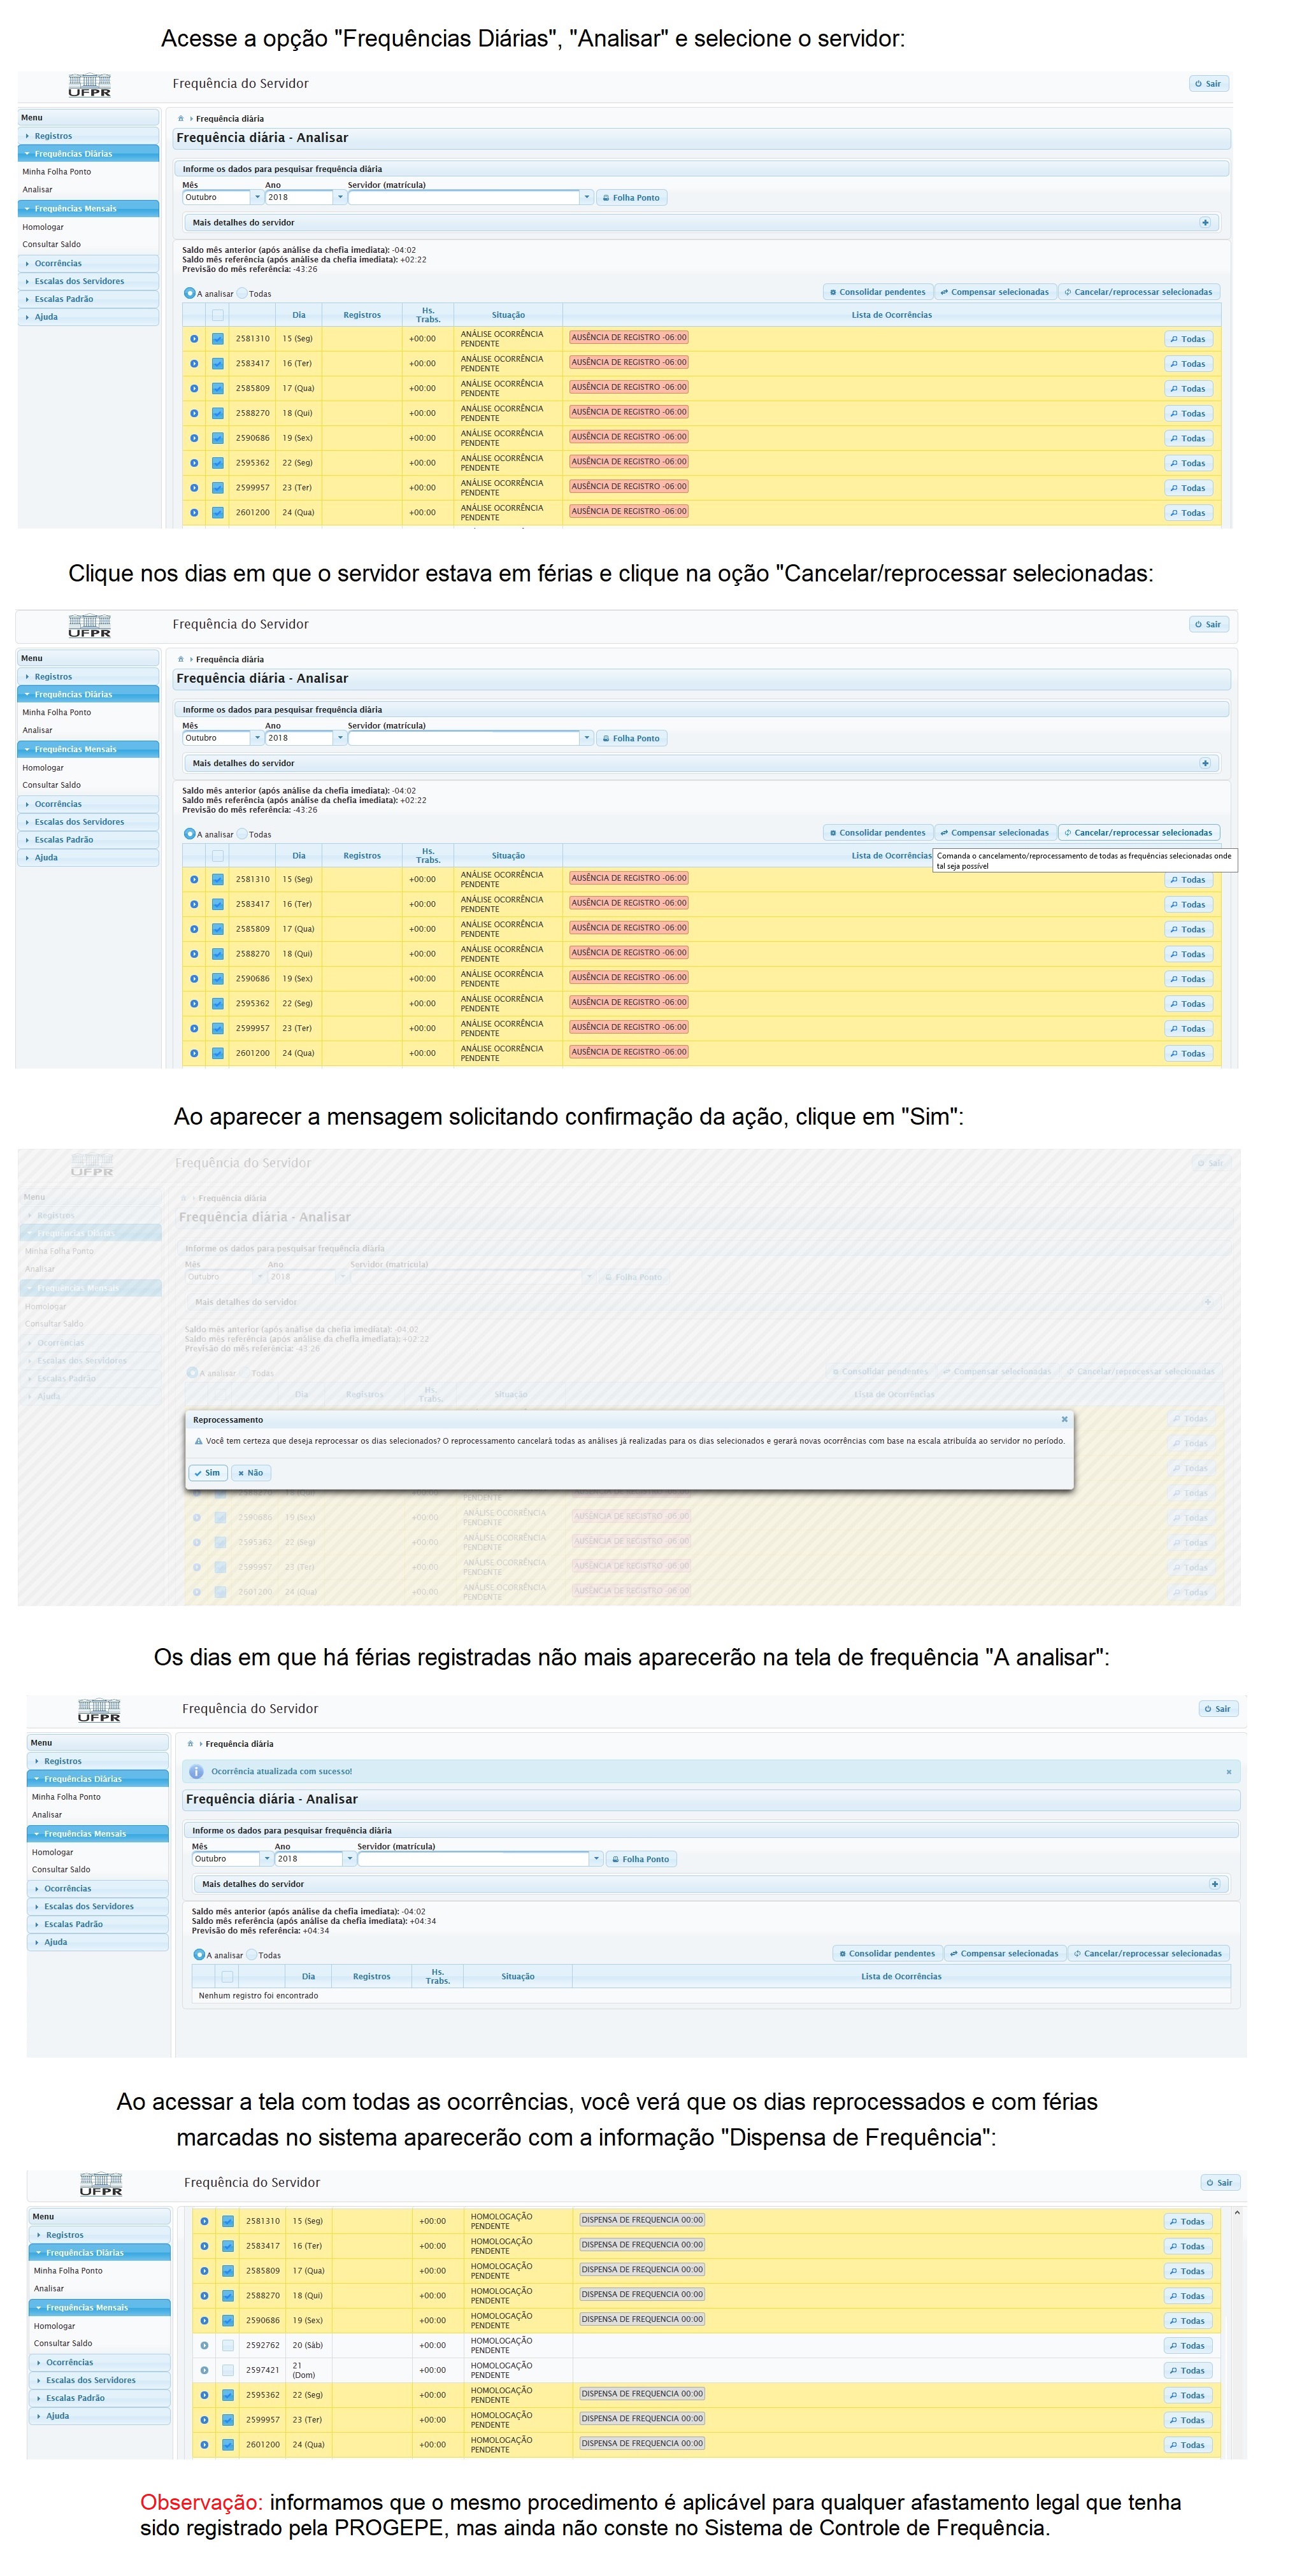Viewport: 1302px width, 2576px height.
Task: Click Não in the Reprocessamento dialog
Action: click(x=251, y=1473)
